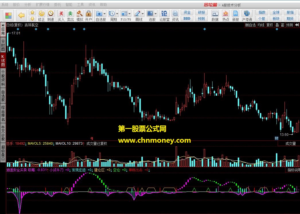Open the 系统 menu
This screenshot has width=300, height=214.
point(5,5)
